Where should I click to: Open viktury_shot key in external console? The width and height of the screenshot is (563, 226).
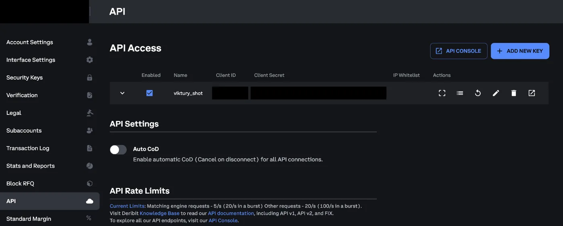(x=532, y=93)
